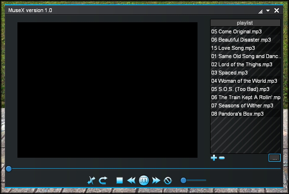Select 02 Lord of the Thighs.mp3
The width and height of the screenshot is (289, 194).
coord(245,64)
